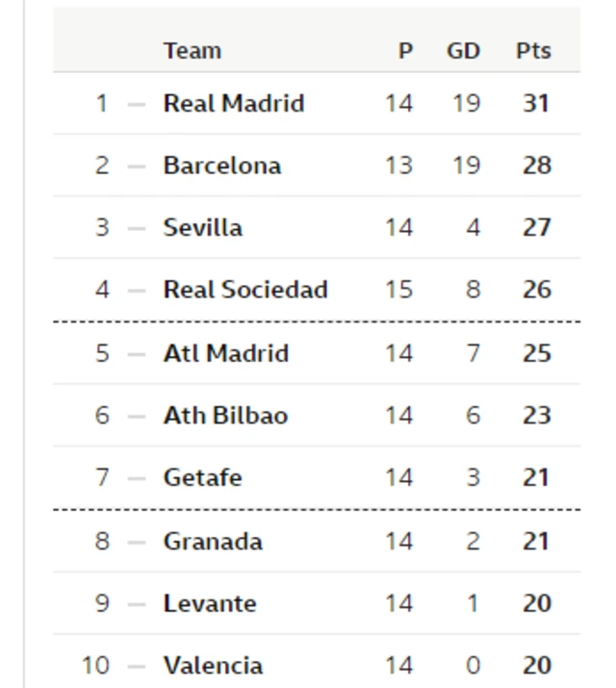616x688 pixels.
Task: Click Barcelona's position movement dash icon
Action: point(137,166)
